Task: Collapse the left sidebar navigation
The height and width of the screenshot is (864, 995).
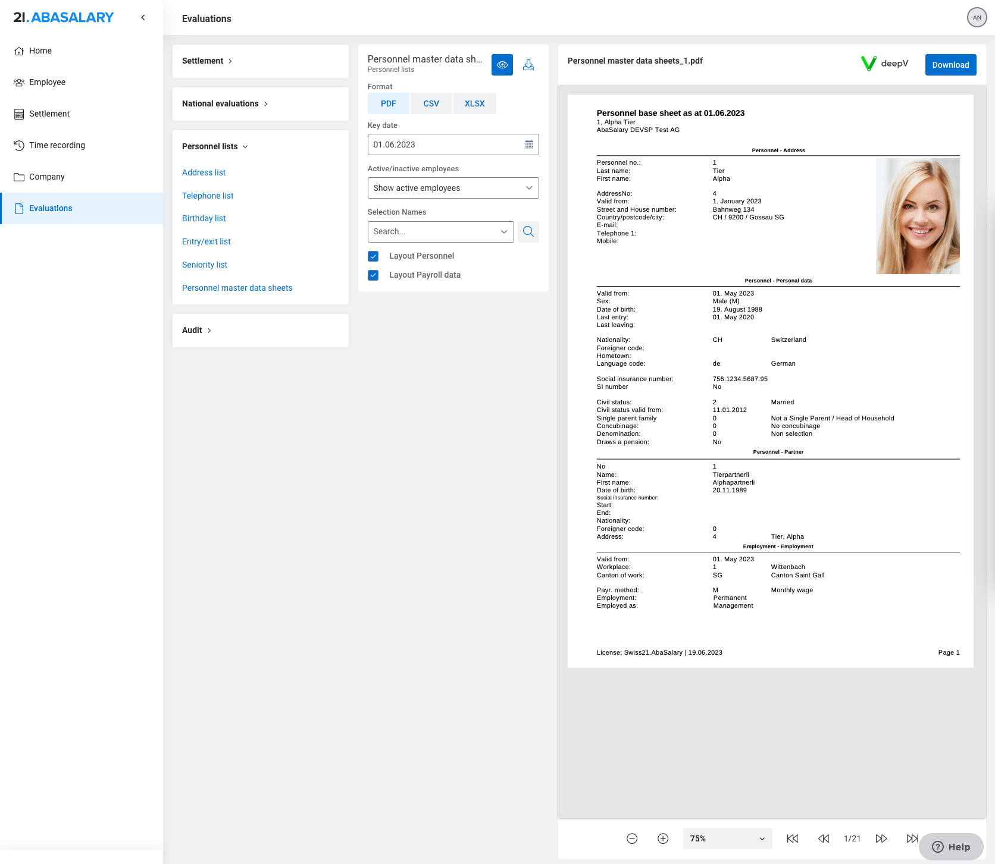Action: point(143,17)
